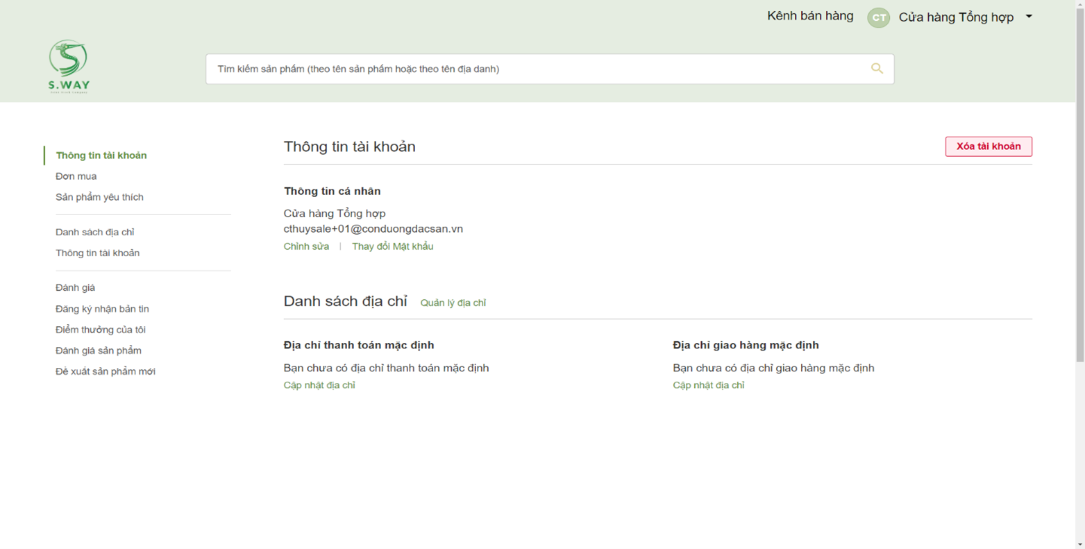Select Đơn mua in the sidebar
The image size is (1085, 549).
(x=76, y=176)
